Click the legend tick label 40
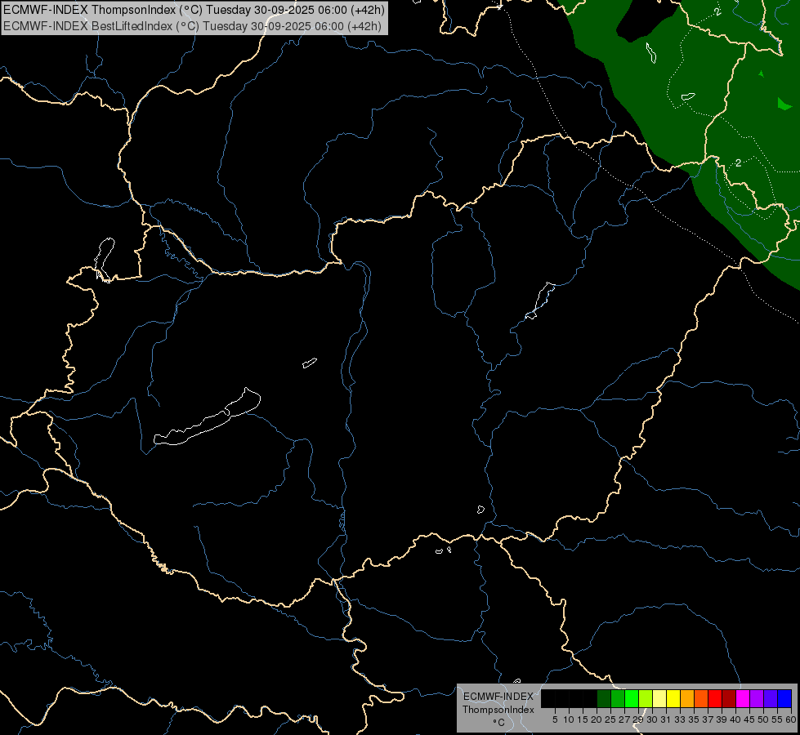 (735, 719)
